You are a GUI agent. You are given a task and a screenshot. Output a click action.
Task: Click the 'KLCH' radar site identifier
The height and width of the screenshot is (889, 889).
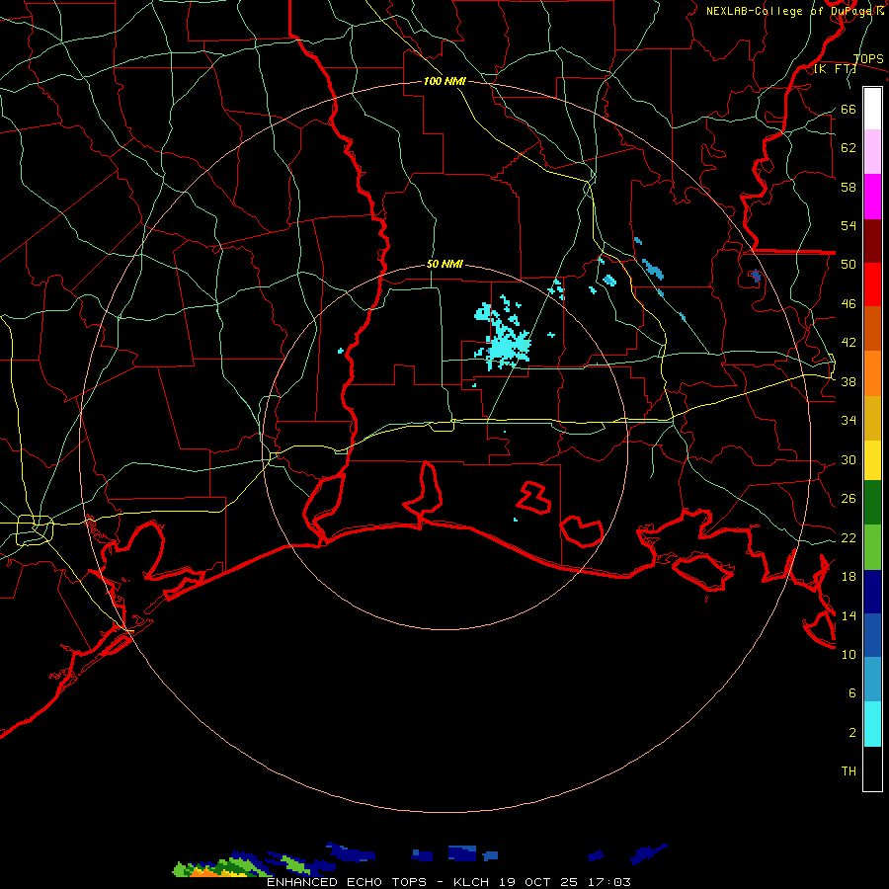coord(470,882)
